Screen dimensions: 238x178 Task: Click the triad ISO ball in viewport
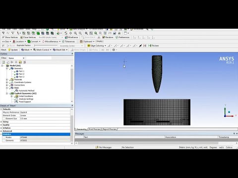(229, 112)
